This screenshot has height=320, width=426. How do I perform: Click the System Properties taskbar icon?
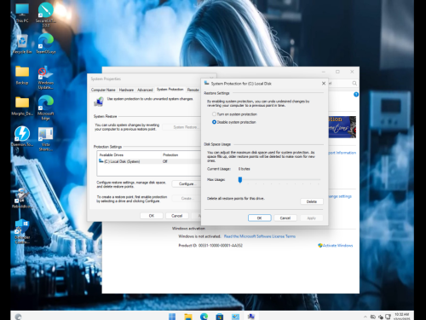click(251, 317)
